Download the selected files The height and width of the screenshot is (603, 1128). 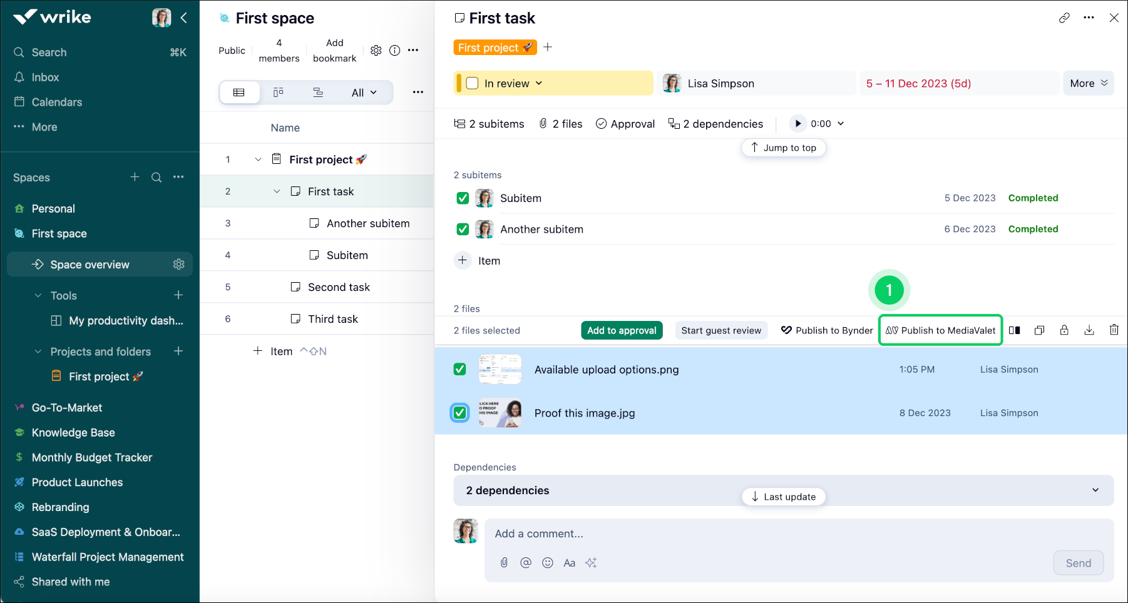[1089, 330]
